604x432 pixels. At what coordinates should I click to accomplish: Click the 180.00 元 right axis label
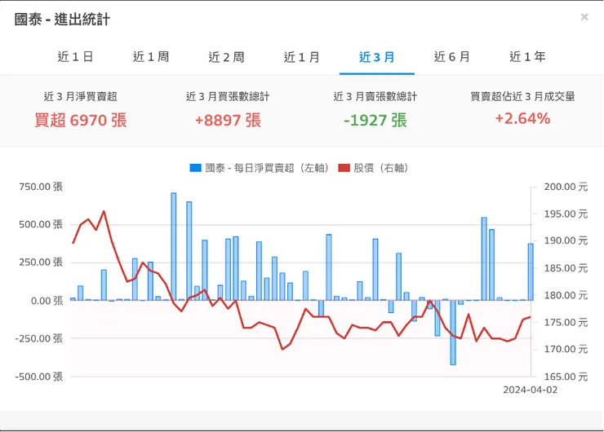click(x=566, y=295)
